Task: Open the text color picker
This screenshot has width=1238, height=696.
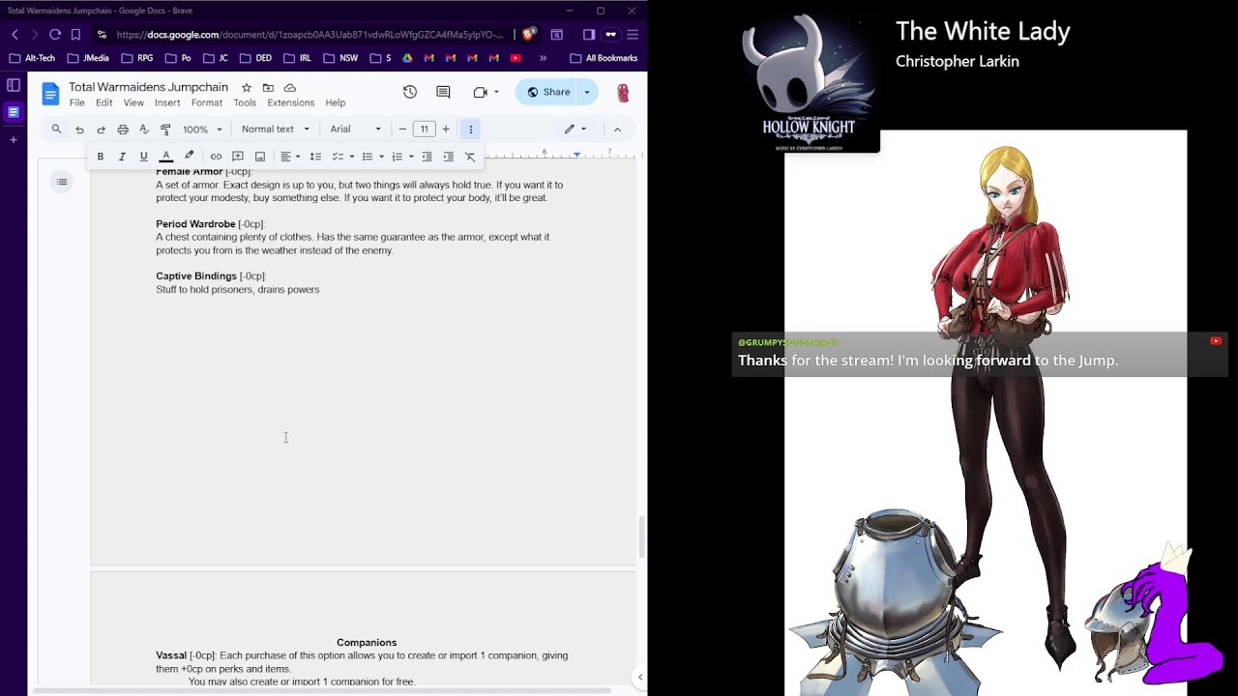Action: tap(166, 157)
